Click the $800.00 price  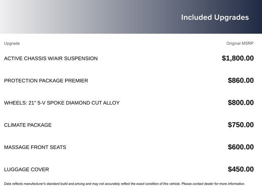click(241, 103)
